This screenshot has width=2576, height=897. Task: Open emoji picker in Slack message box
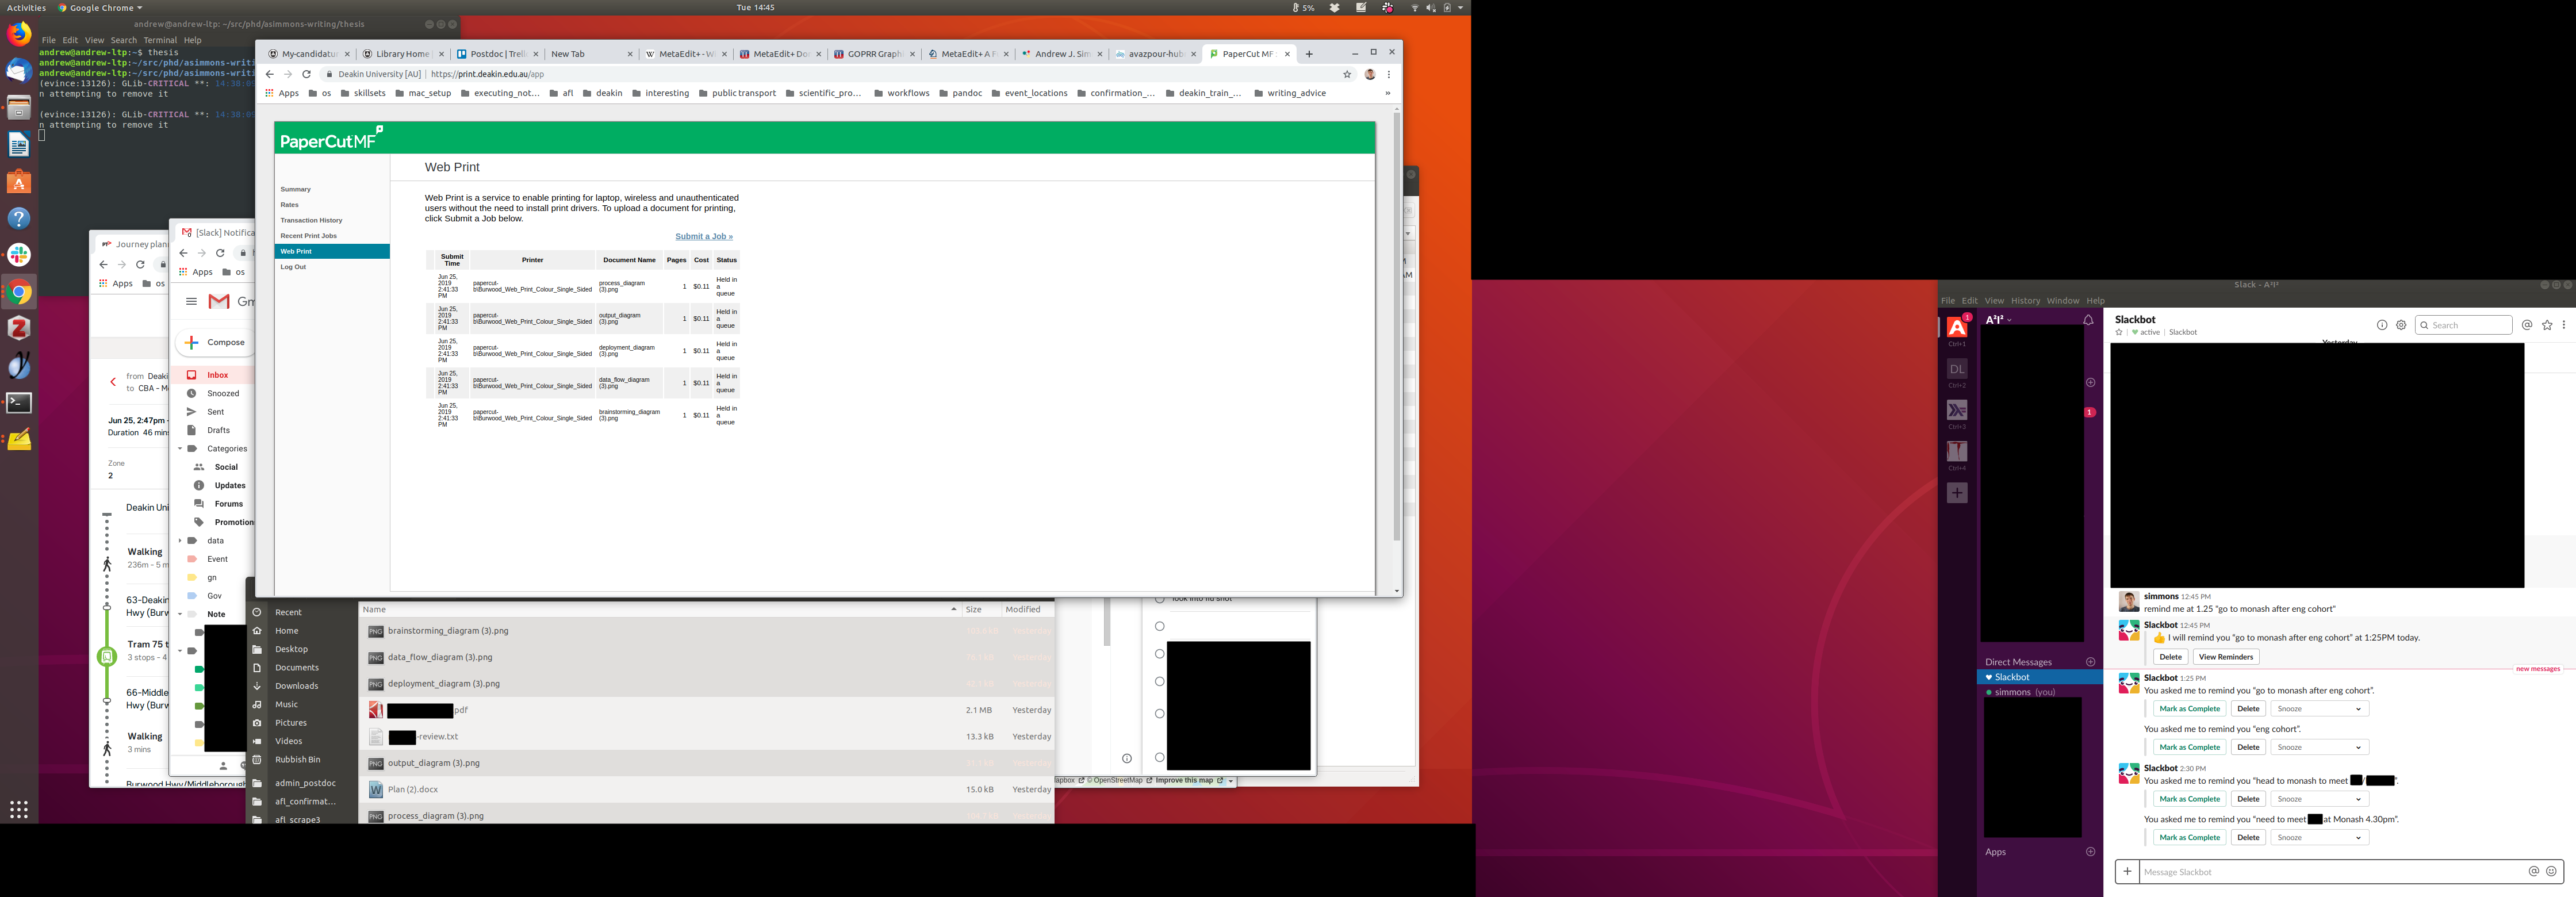pos(2551,871)
